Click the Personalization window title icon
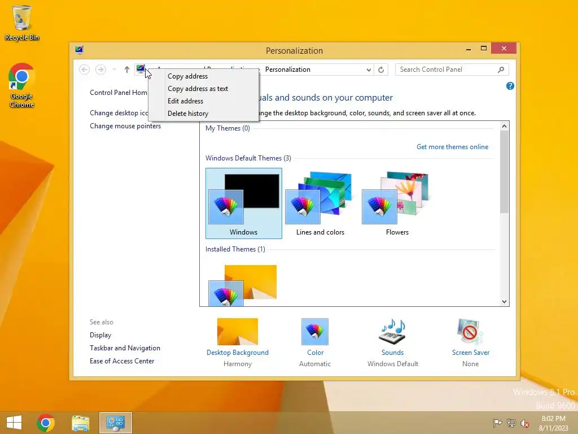Screen dimensions: 578x434 click(x=79, y=50)
